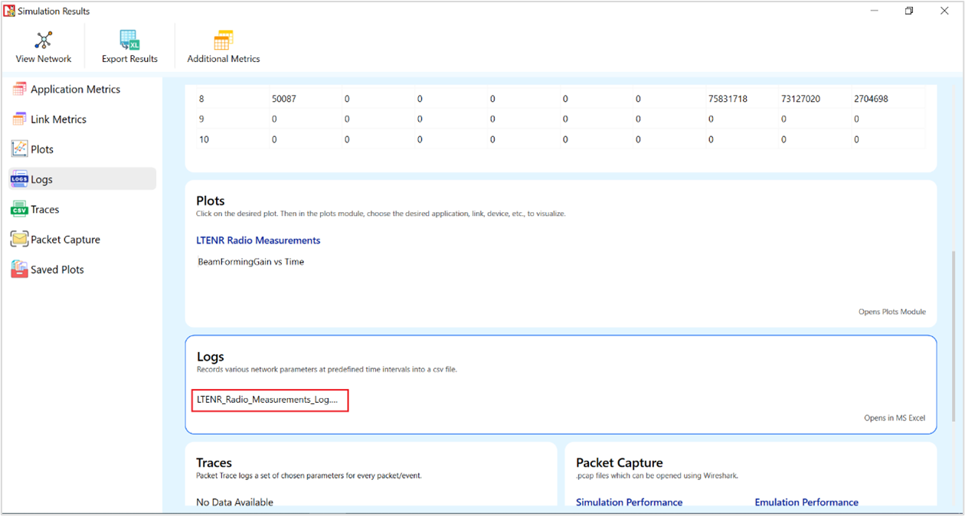Restore down the Simulation Results window
The height and width of the screenshot is (516, 965).
point(909,11)
